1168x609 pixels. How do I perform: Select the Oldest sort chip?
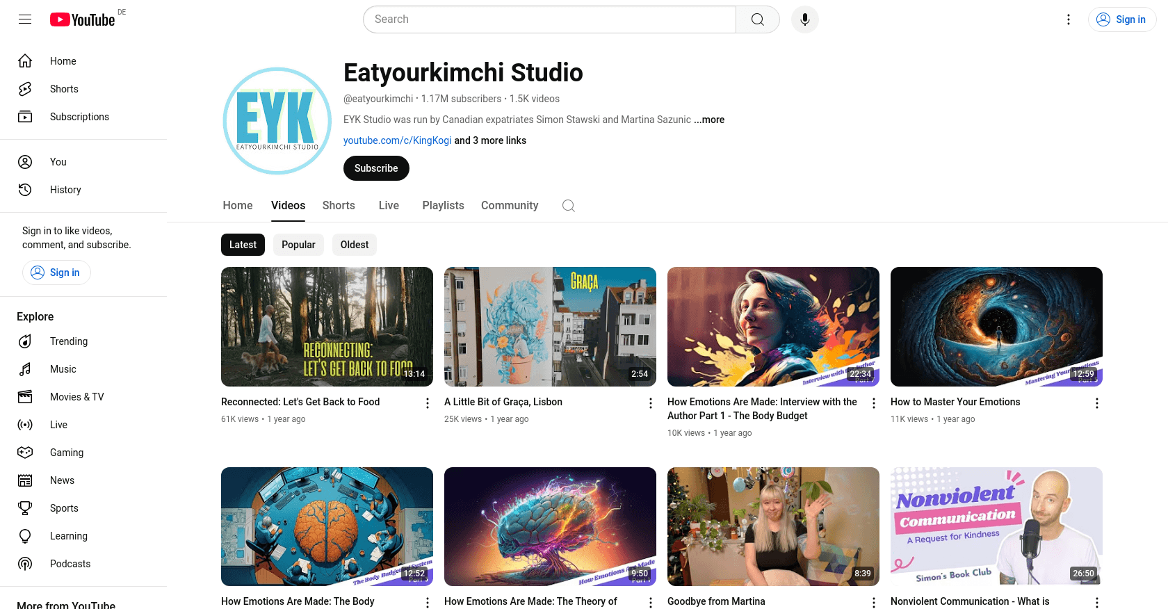[x=355, y=245]
